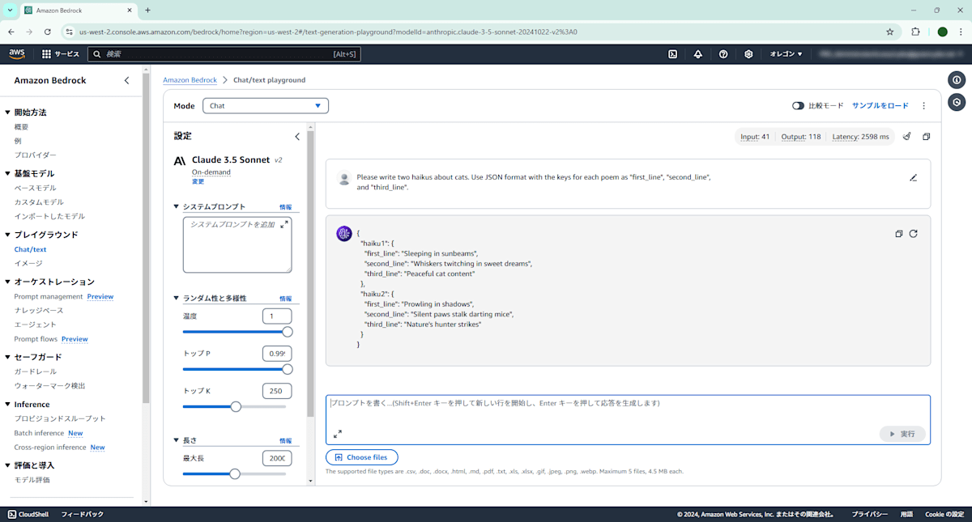
Task: Click the 最大長 value input box
Action: pos(277,458)
